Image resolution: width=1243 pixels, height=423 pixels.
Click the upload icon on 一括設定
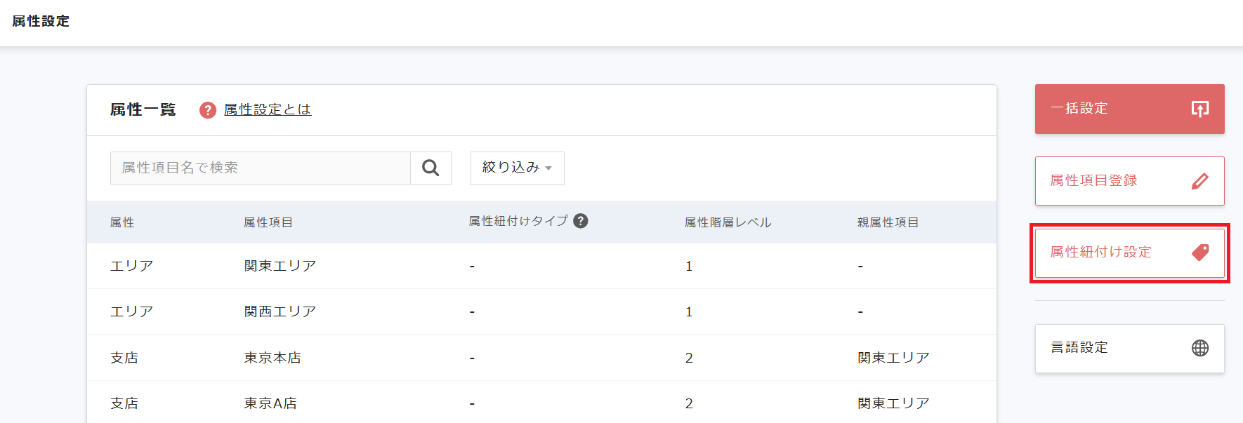pos(1199,109)
